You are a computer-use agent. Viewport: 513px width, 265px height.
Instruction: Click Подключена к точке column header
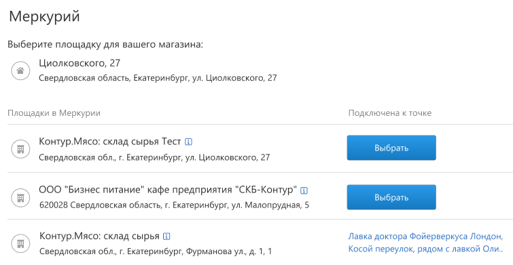[389, 113]
